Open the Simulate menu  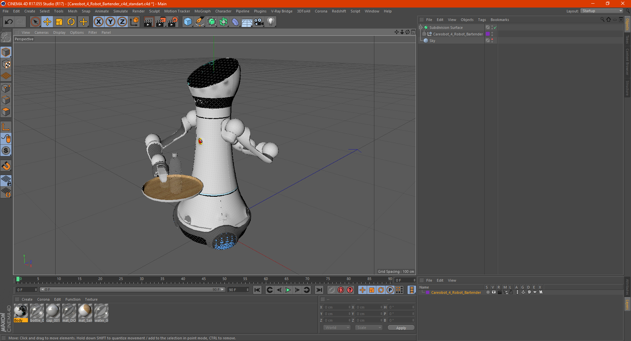[121, 11]
